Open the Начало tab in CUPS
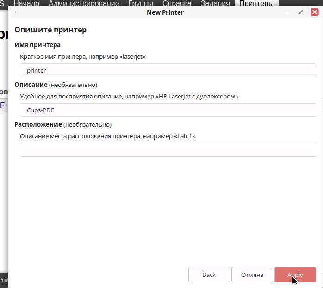Screen dimensions: 323x288 tap(26, 3)
